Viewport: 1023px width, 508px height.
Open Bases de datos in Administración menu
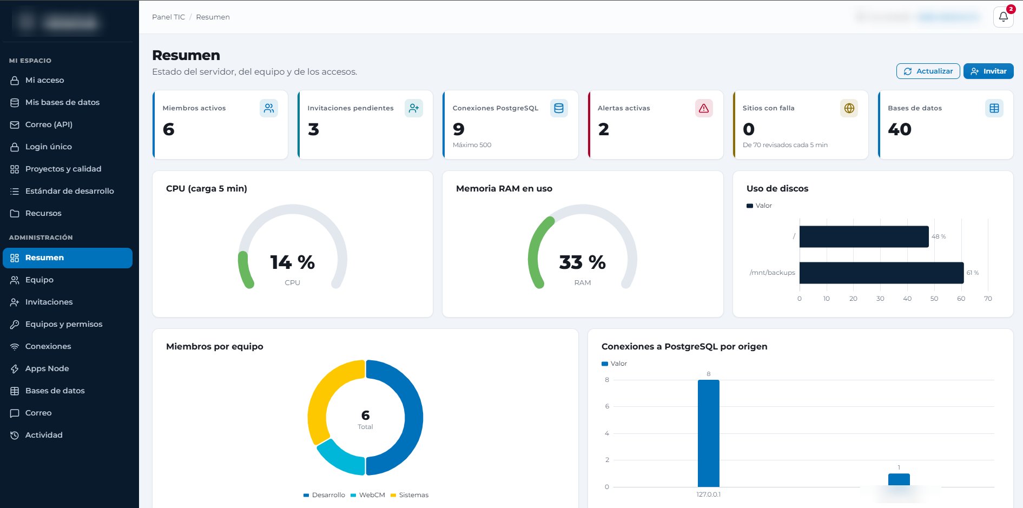pos(68,391)
